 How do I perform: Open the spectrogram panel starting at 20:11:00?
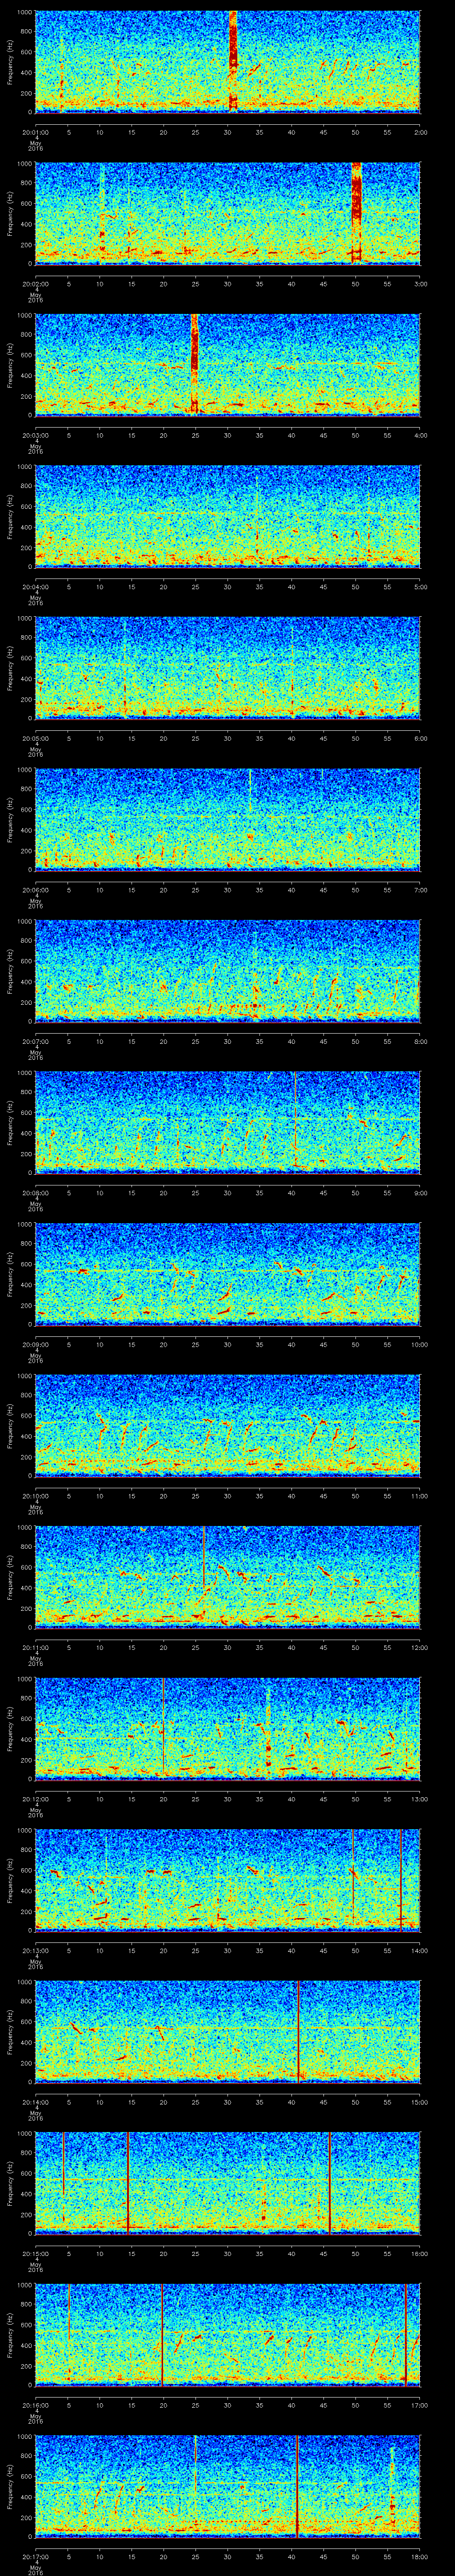(227, 1576)
